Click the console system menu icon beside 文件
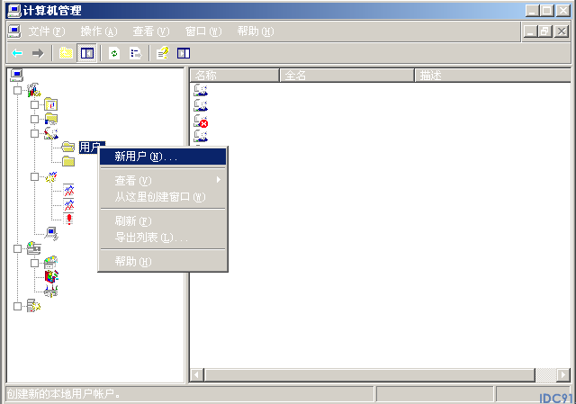This screenshot has width=576, height=404. (x=14, y=31)
